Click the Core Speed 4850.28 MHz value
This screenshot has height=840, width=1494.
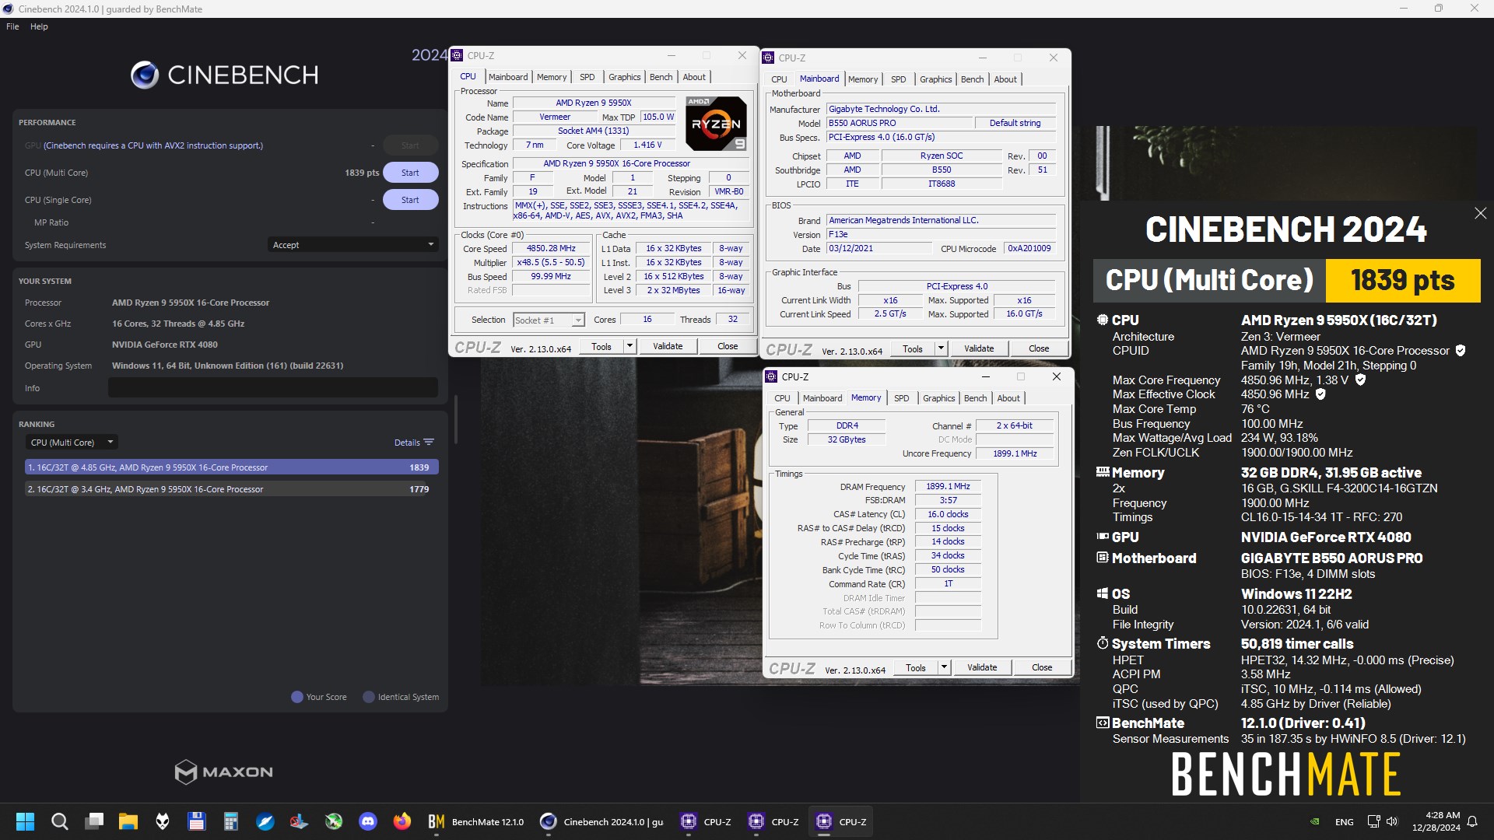click(551, 249)
